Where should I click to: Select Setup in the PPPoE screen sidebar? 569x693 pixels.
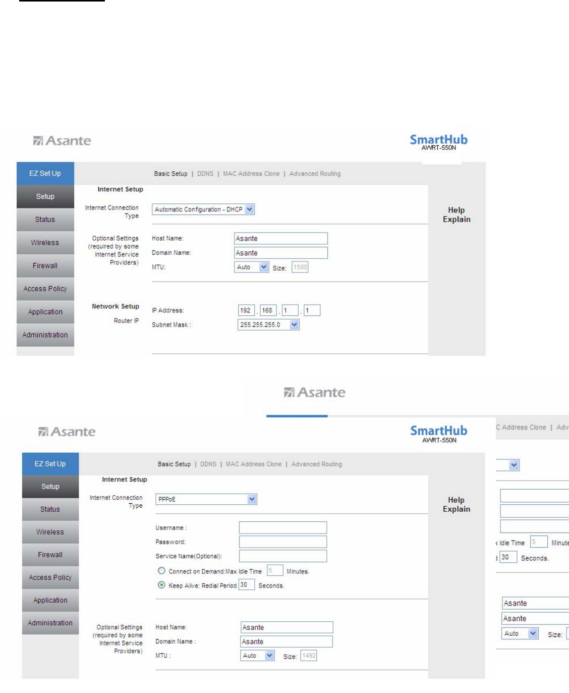(50, 487)
